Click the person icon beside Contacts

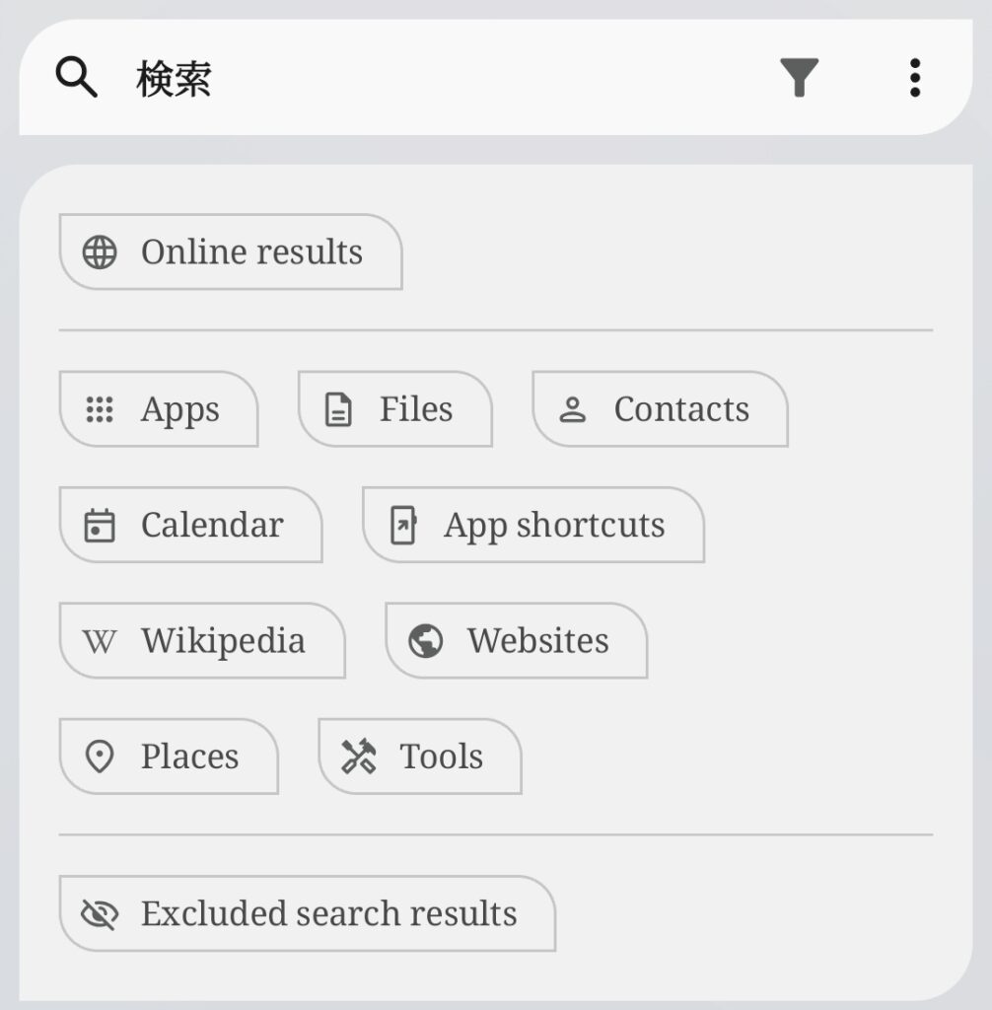(573, 409)
